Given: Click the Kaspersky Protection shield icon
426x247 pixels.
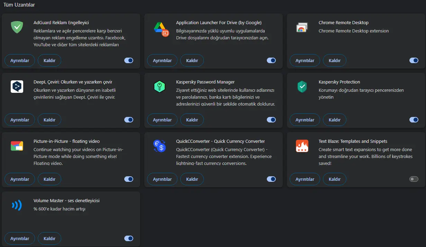Looking at the screenshot, I should point(302,86).
